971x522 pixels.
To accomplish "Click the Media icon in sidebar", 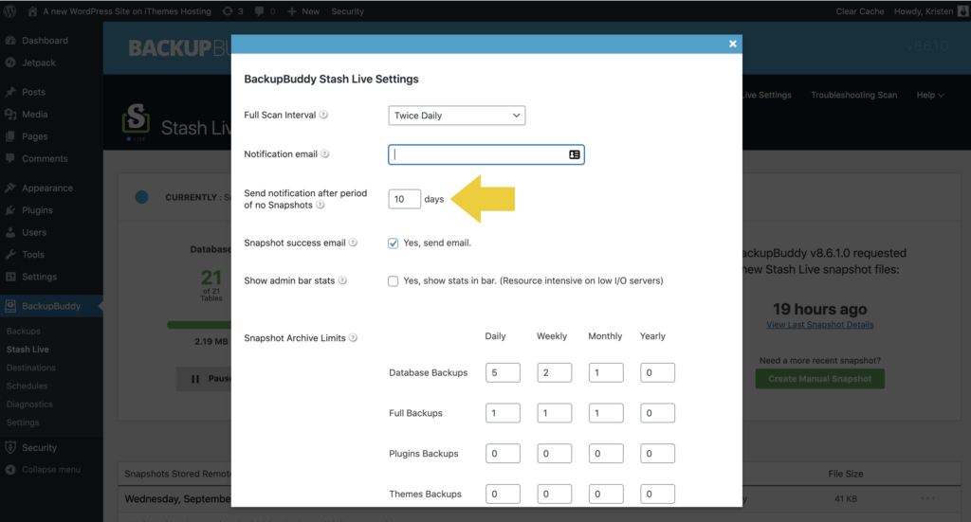I will [10, 114].
